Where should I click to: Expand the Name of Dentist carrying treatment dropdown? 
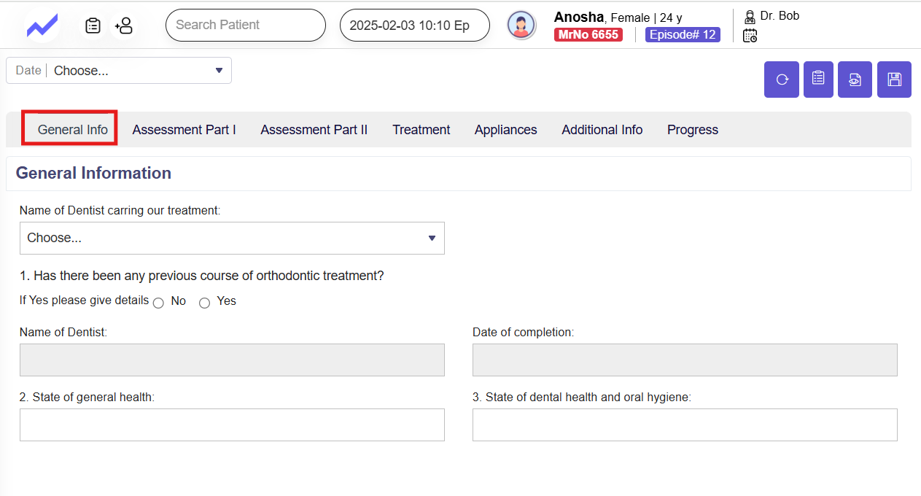pyautogui.click(x=232, y=239)
